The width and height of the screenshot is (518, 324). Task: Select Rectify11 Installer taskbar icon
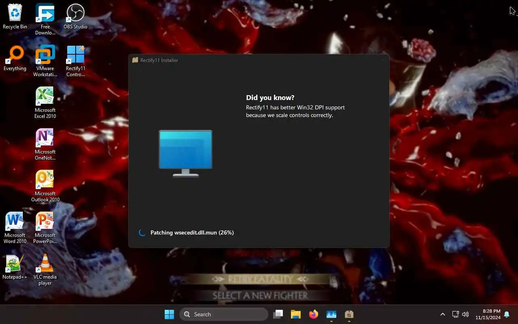pos(349,314)
